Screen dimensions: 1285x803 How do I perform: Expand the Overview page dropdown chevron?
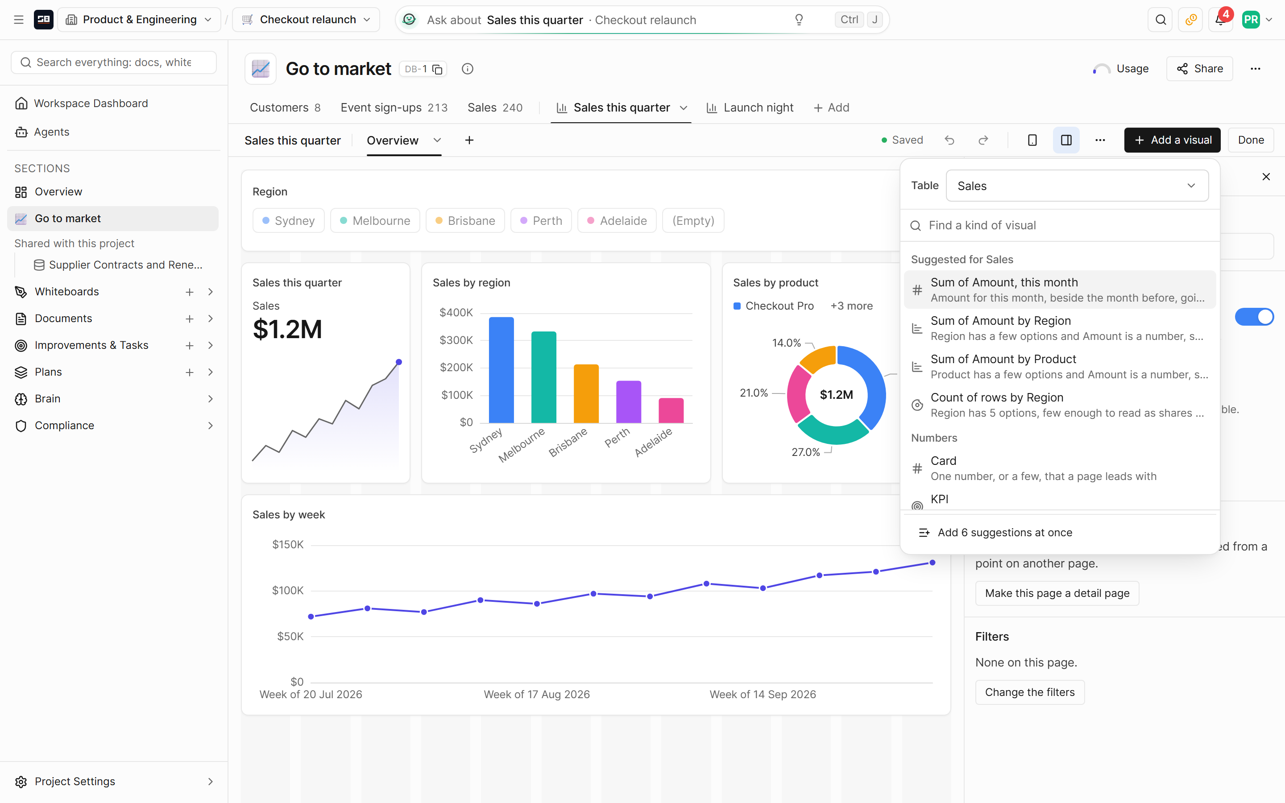coord(437,140)
